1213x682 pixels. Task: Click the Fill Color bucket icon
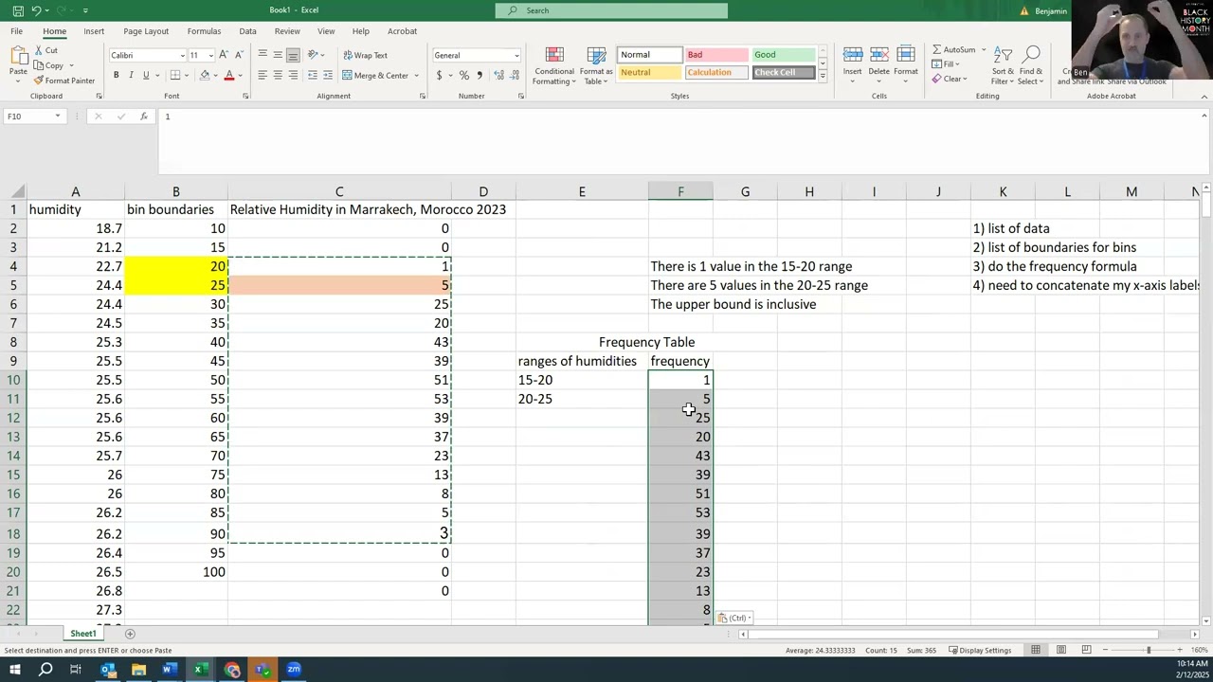coord(204,75)
